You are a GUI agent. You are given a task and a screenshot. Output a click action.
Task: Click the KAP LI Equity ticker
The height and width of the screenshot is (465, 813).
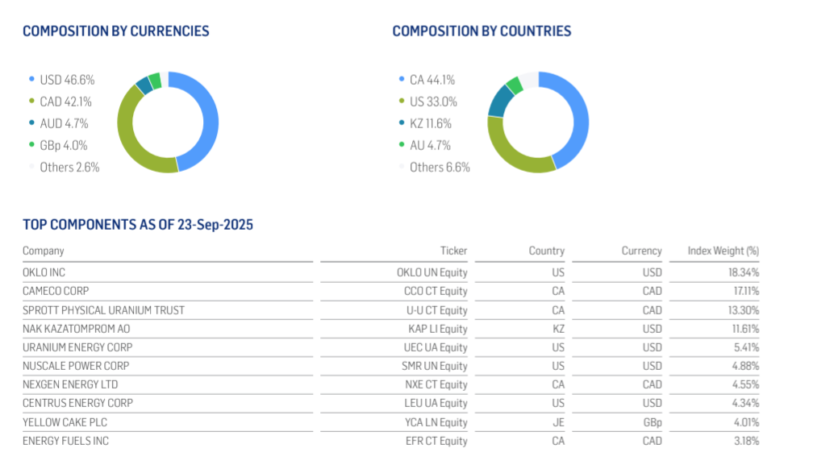pyautogui.click(x=438, y=328)
